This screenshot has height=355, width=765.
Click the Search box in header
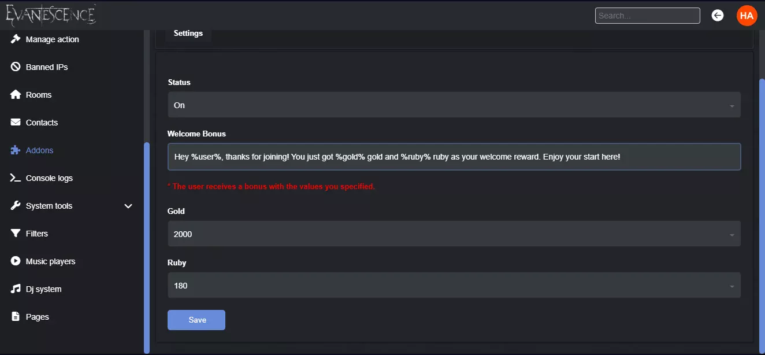(647, 16)
